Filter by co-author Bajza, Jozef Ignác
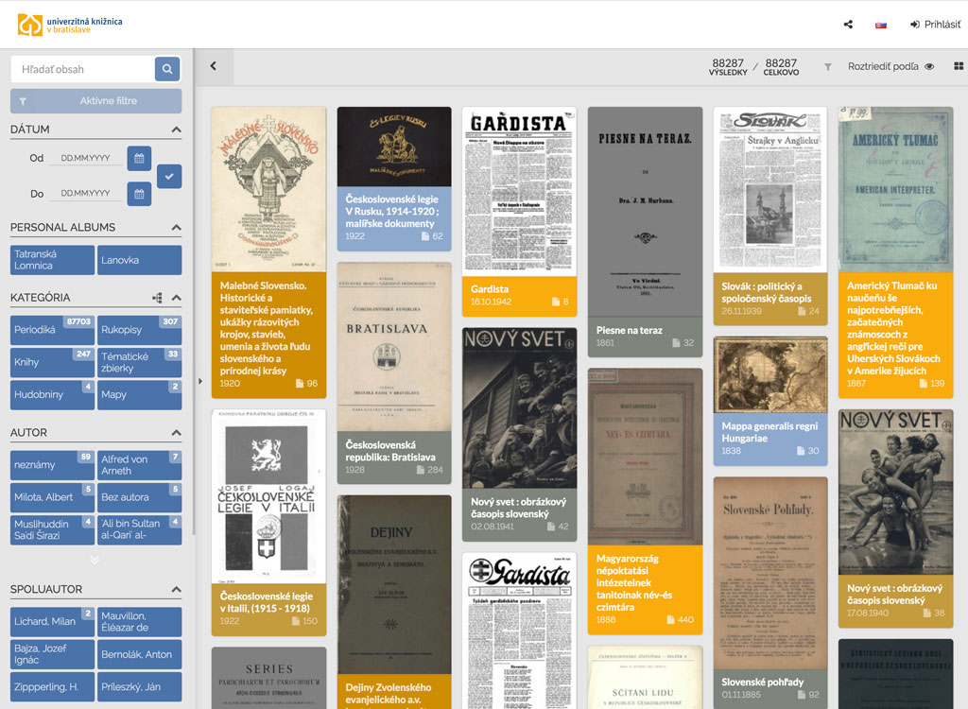 [x=53, y=654]
